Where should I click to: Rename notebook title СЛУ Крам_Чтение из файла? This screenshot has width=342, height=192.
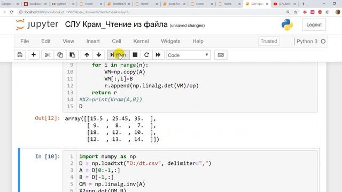[116, 25]
